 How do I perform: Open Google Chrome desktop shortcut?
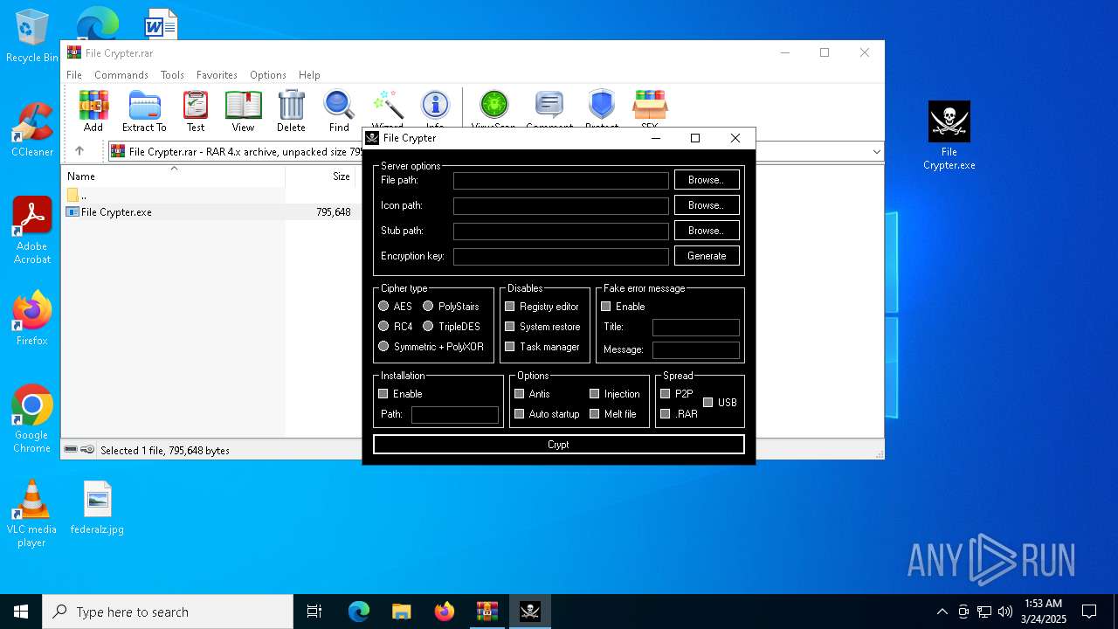31,419
